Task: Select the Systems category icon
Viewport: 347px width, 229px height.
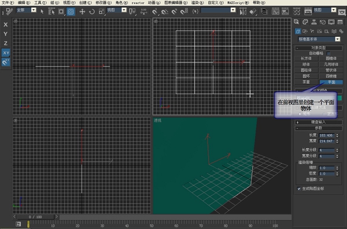Action: point(341,31)
